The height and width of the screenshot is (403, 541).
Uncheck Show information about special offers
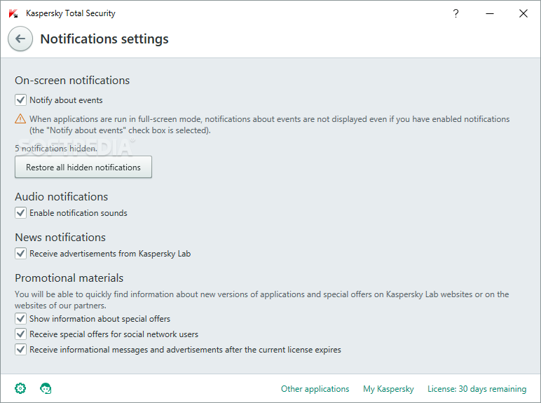coord(20,318)
